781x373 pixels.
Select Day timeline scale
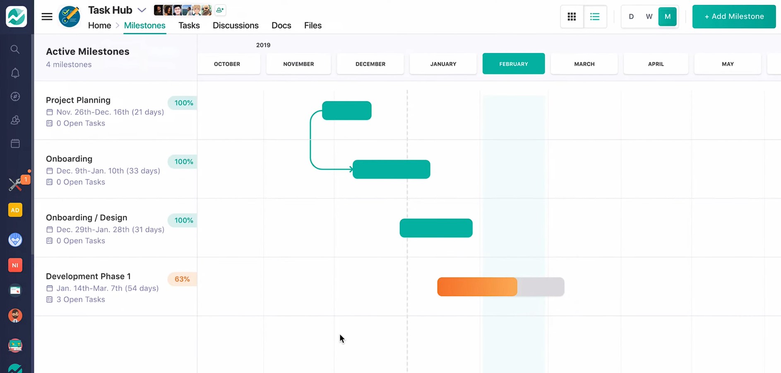(x=631, y=17)
